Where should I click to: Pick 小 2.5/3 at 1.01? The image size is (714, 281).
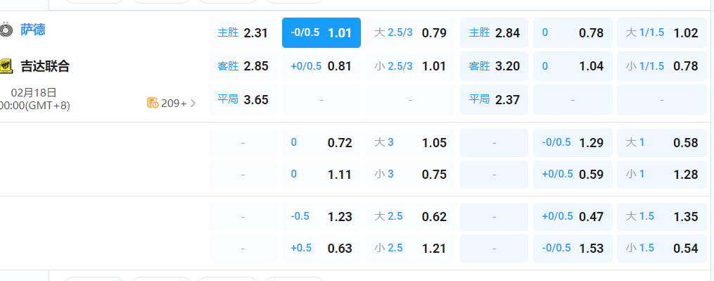click(410, 66)
